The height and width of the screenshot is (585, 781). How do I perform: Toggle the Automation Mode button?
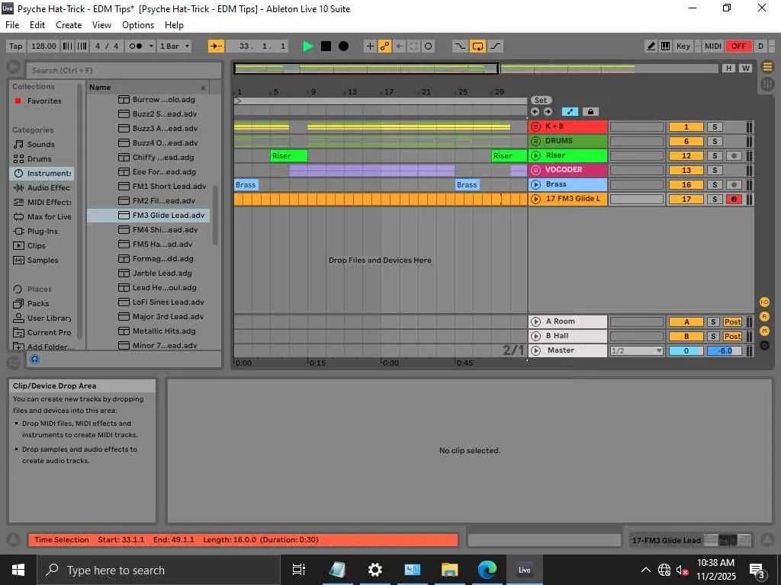[x=570, y=112]
